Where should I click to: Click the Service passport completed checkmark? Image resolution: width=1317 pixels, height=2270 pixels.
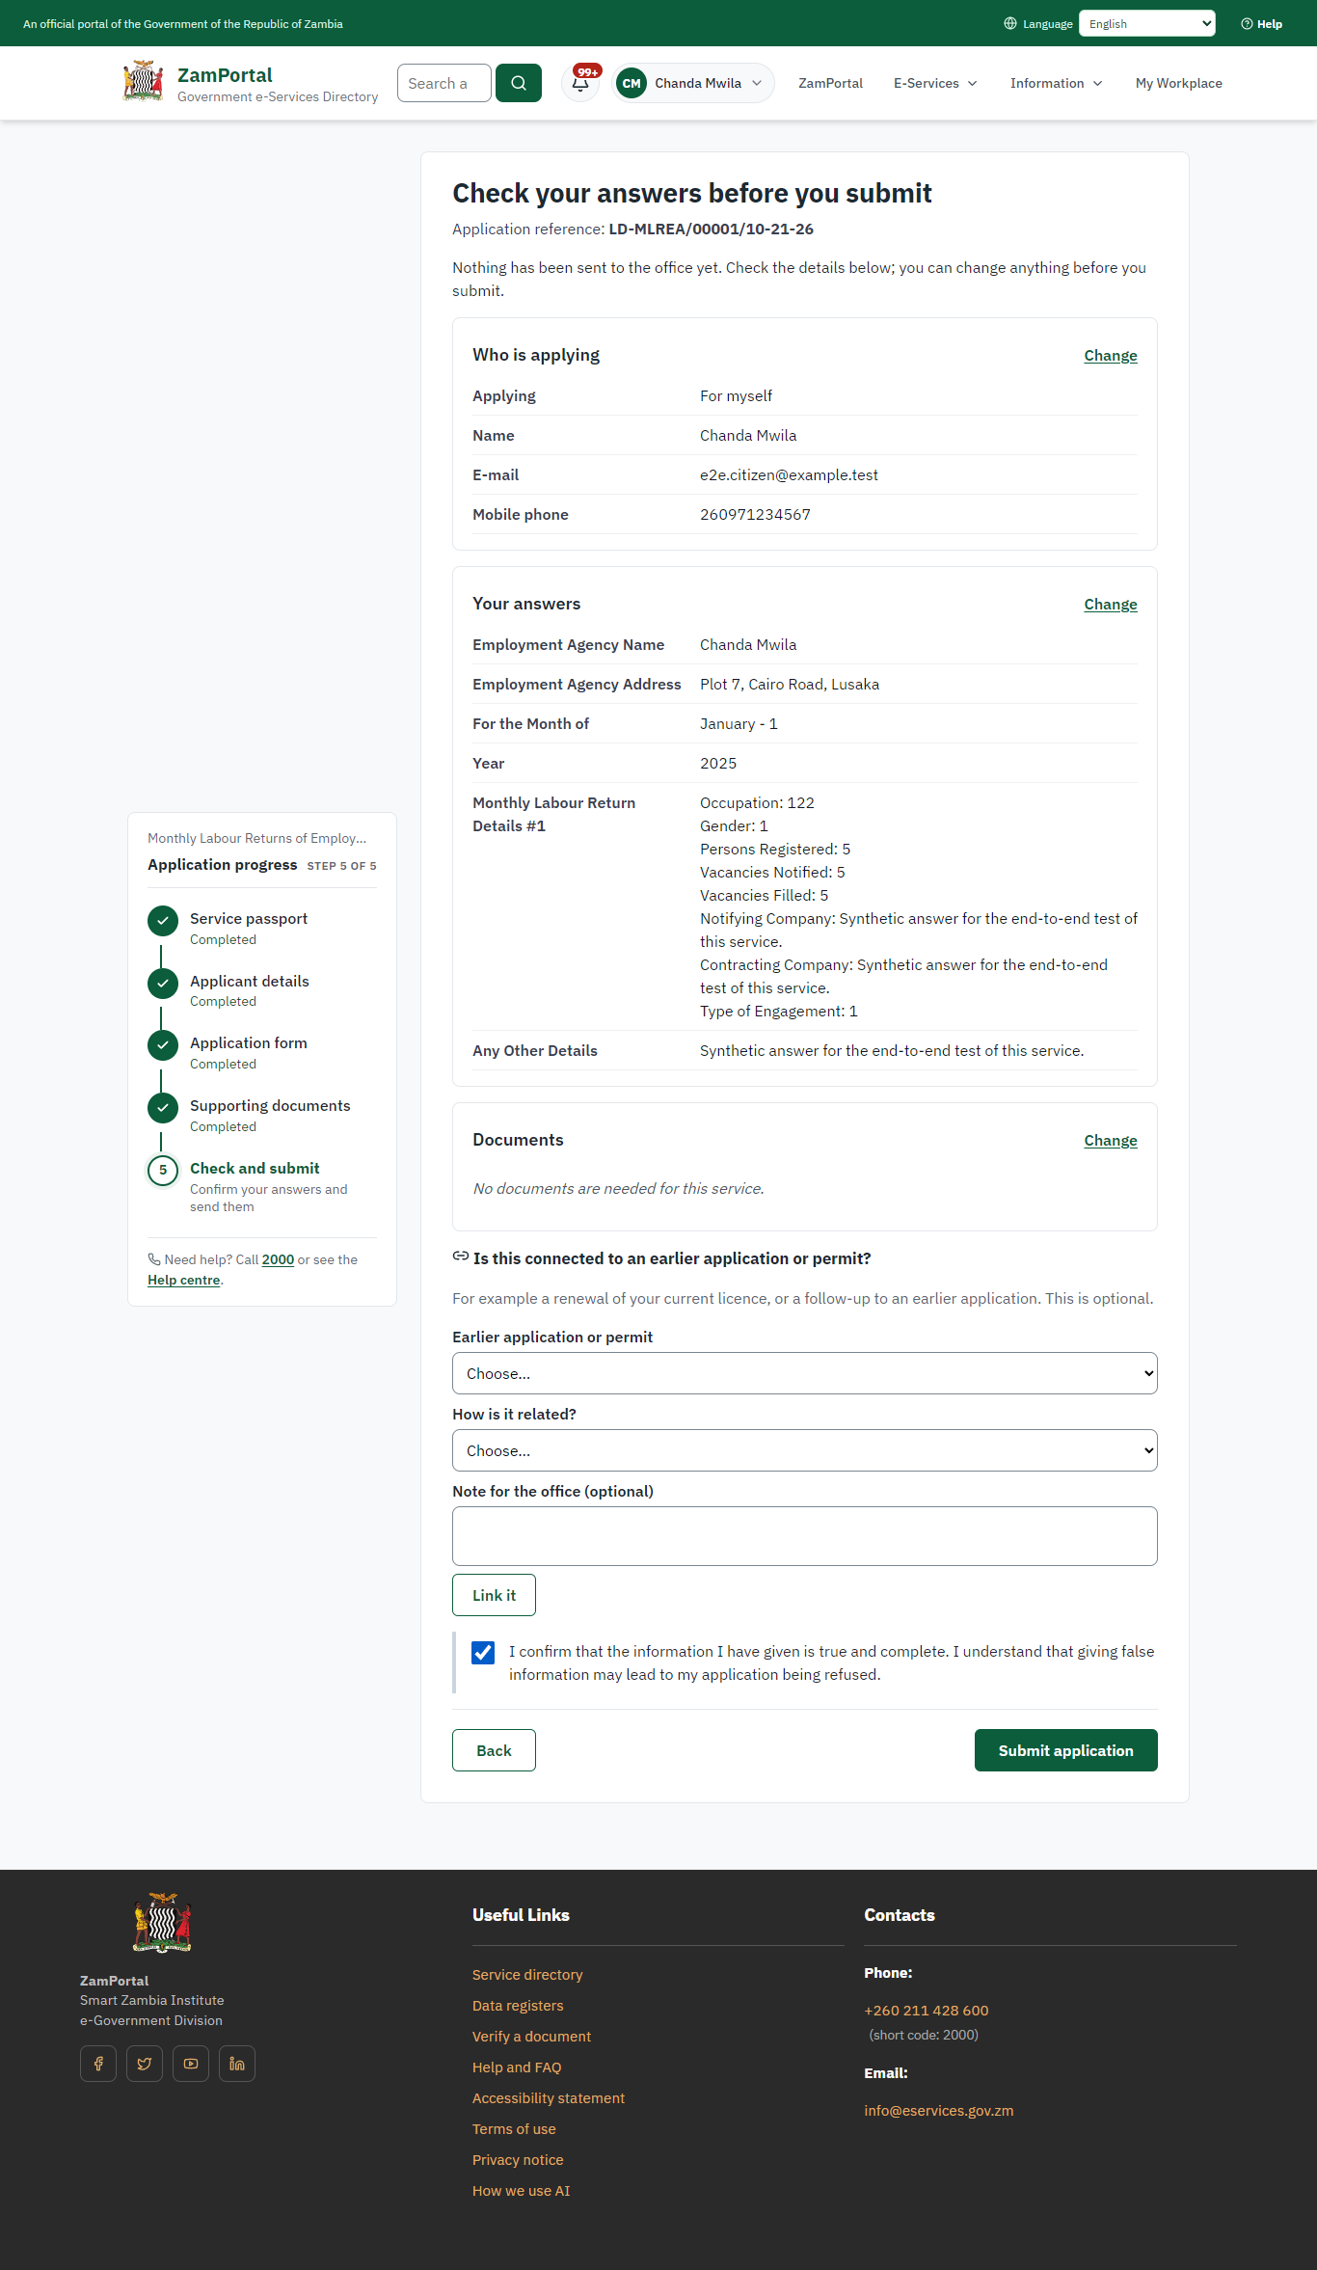pyautogui.click(x=163, y=921)
